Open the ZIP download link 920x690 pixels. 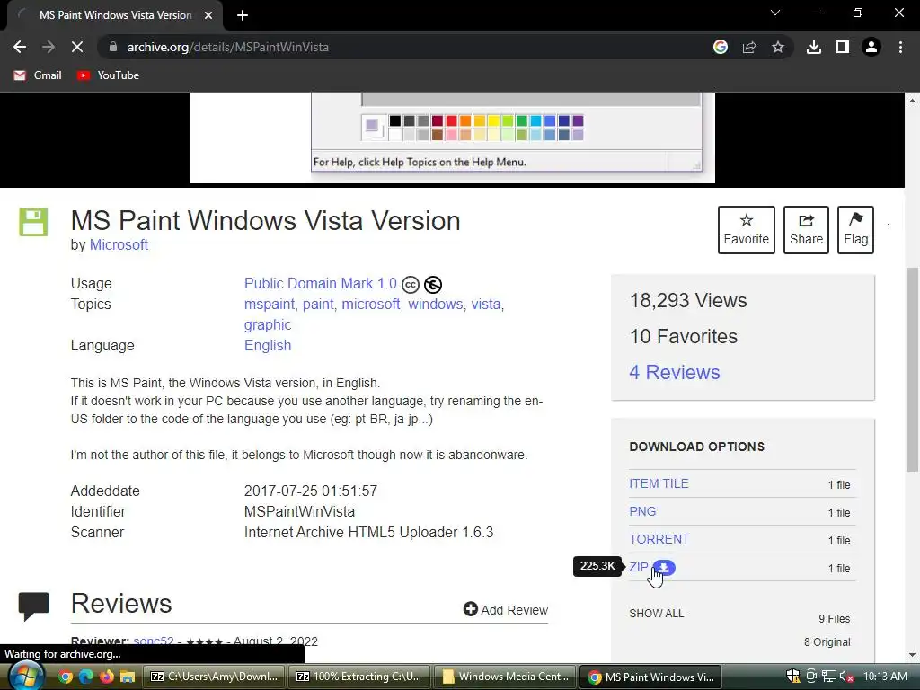[639, 567]
